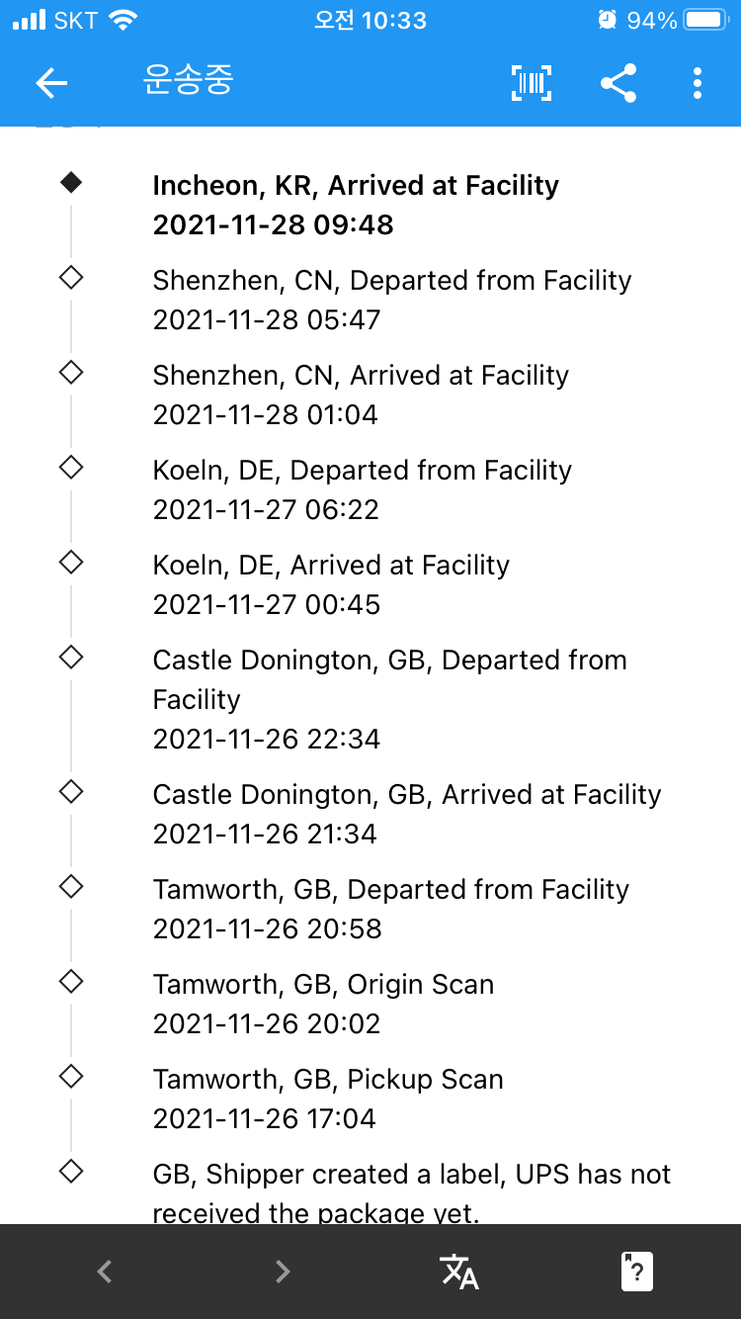Select Tamworth Departed from Facility entry
Screen dimensions: 741x1319
pyautogui.click(x=390, y=909)
